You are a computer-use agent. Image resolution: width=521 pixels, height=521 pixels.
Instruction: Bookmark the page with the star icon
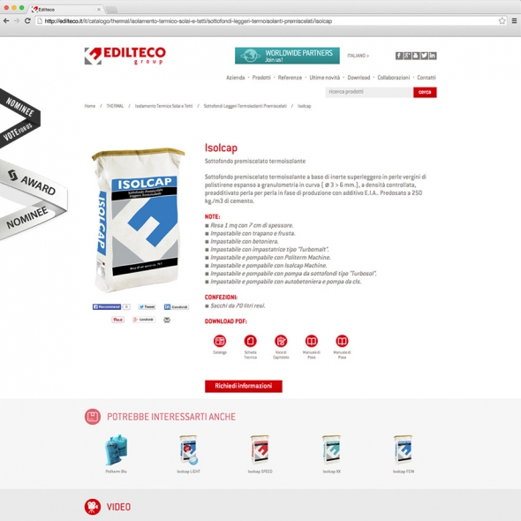pyautogui.click(x=502, y=21)
